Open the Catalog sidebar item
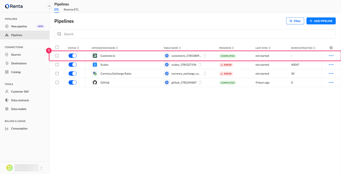 coord(25,72)
